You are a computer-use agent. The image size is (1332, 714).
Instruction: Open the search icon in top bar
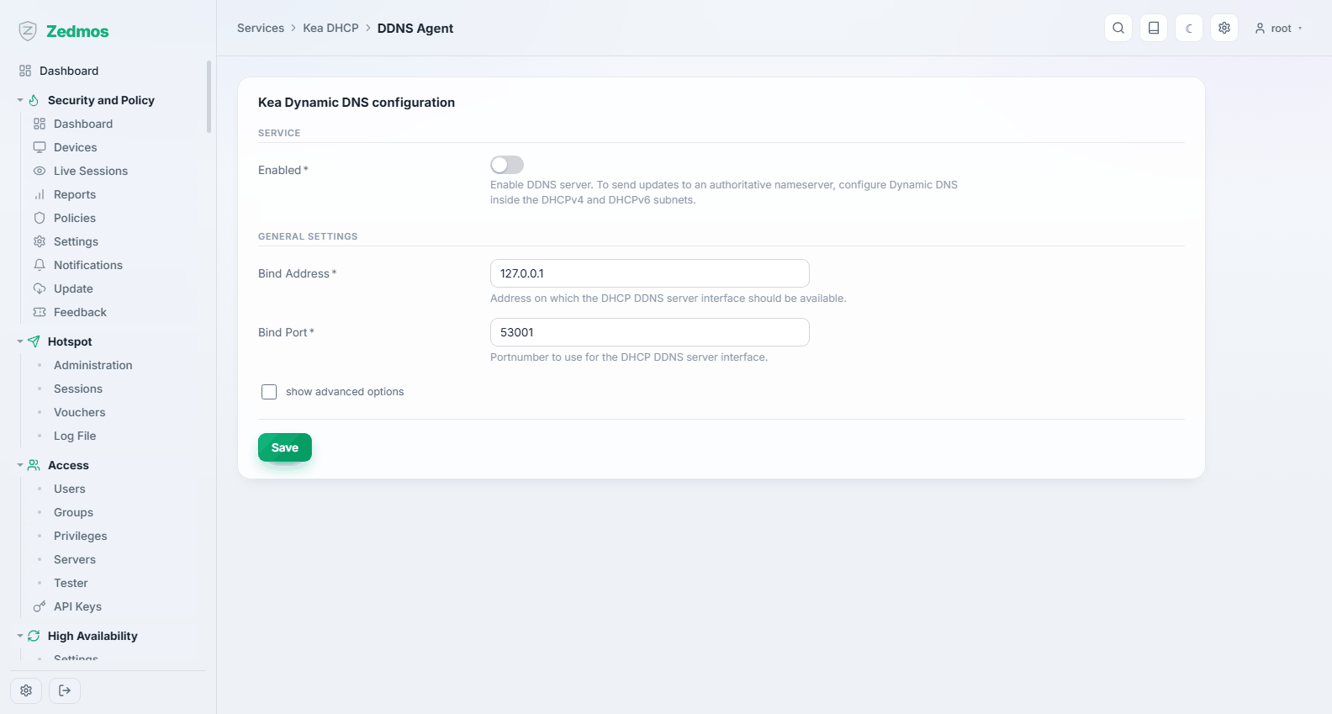tap(1118, 28)
